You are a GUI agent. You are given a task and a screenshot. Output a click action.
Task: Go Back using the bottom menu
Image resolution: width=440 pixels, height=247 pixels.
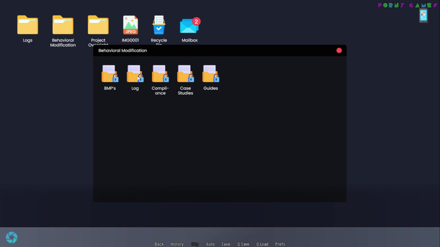pyautogui.click(x=159, y=244)
